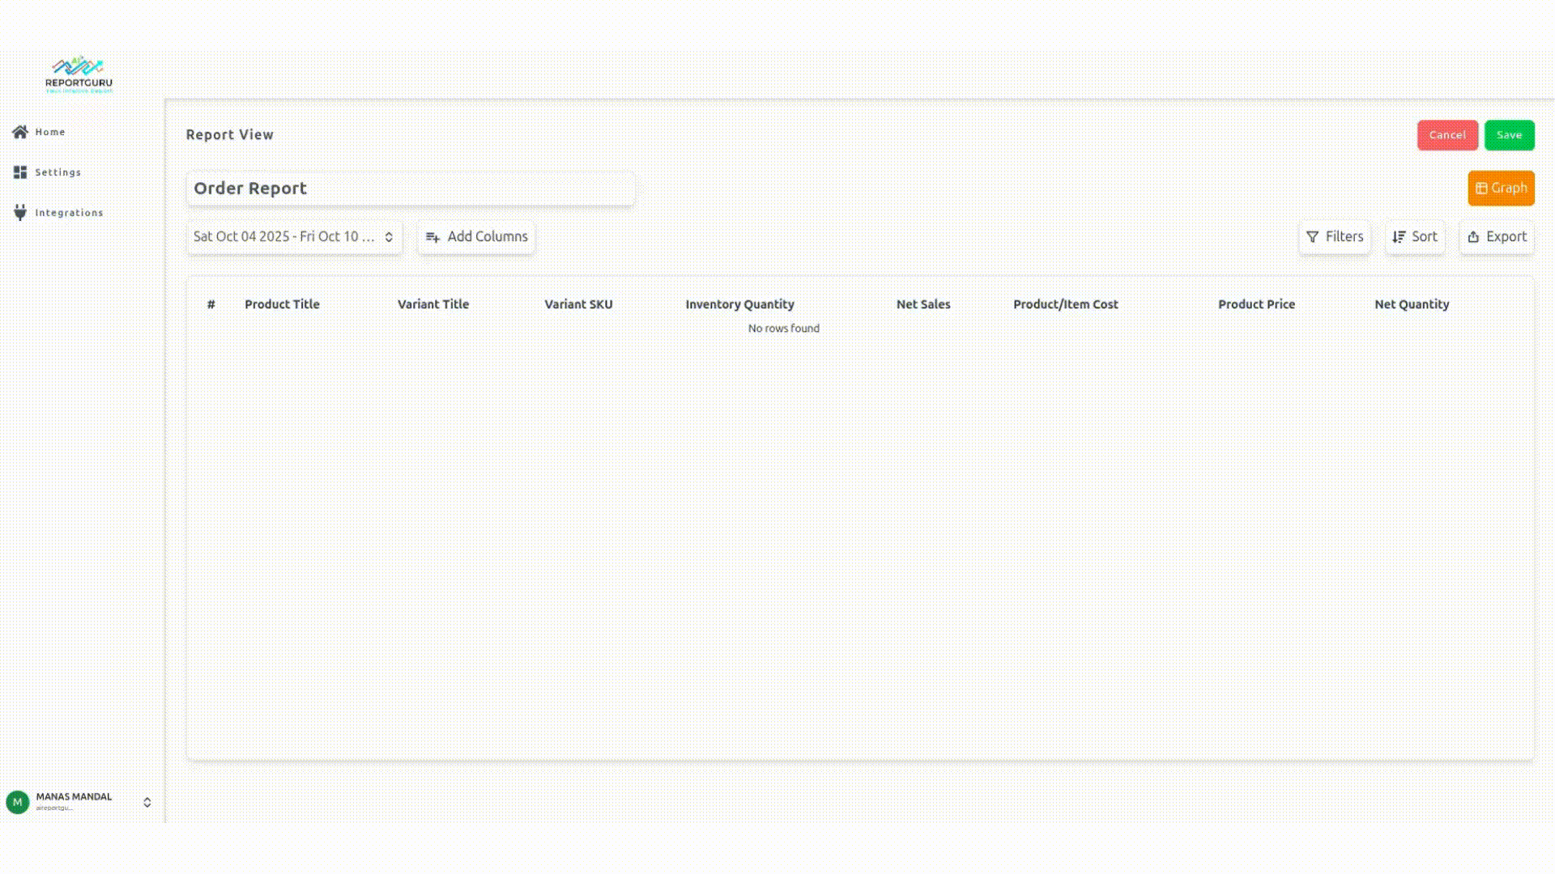Click the Home house icon

click(20, 132)
